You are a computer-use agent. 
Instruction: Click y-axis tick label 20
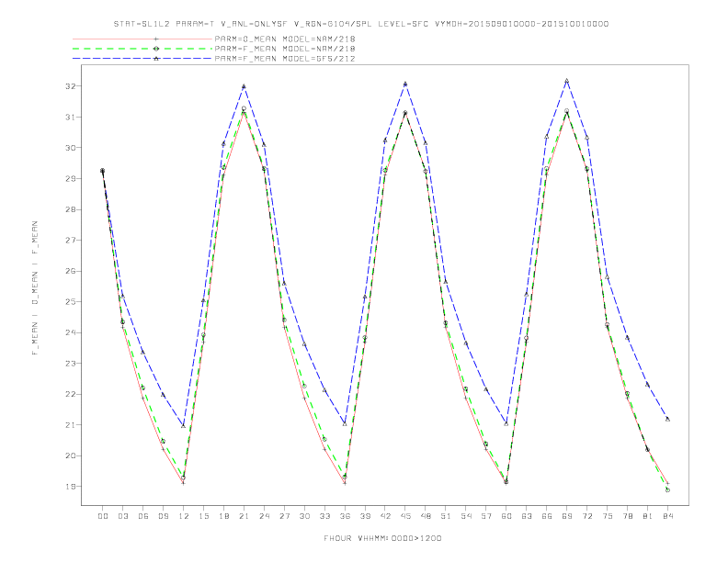point(71,455)
